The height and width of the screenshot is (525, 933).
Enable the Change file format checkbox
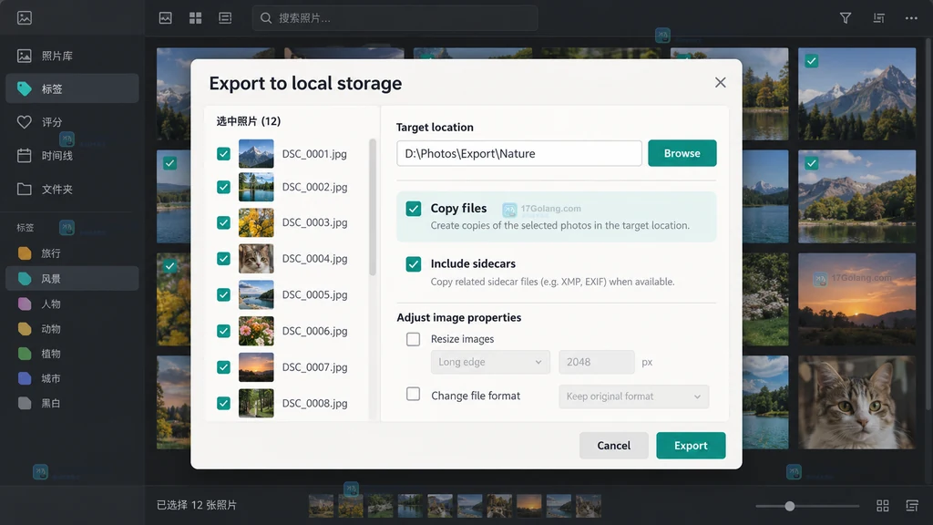(x=413, y=394)
